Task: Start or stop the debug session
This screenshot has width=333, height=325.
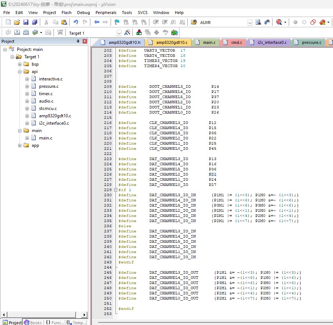Action: pyautogui.click(x=279, y=22)
